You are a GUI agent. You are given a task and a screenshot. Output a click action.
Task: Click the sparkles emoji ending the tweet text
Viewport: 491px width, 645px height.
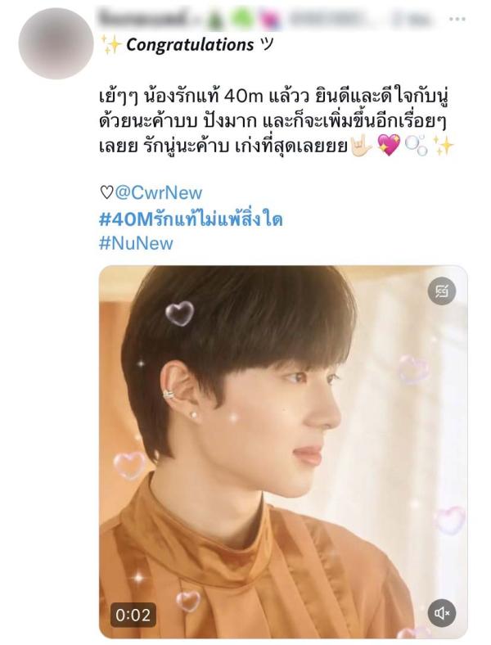click(x=444, y=146)
